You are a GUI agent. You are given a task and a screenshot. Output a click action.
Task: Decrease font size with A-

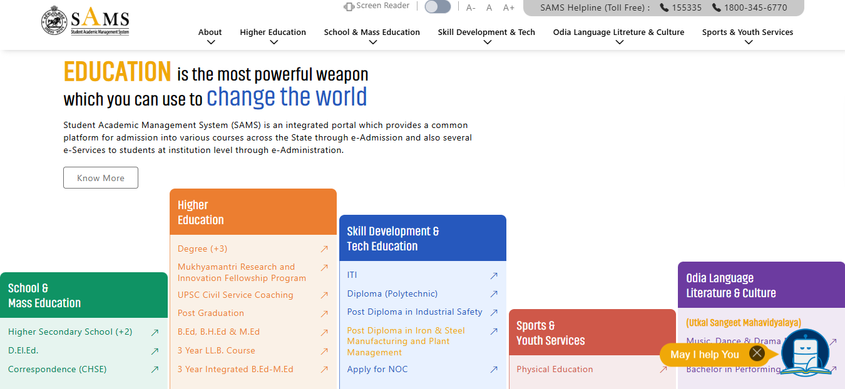[471, 7]
